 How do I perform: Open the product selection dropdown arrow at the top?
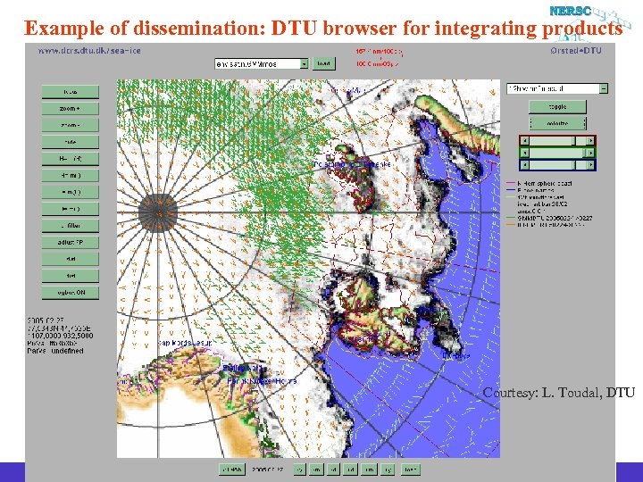pyautogui.click(x=304, y=64)
